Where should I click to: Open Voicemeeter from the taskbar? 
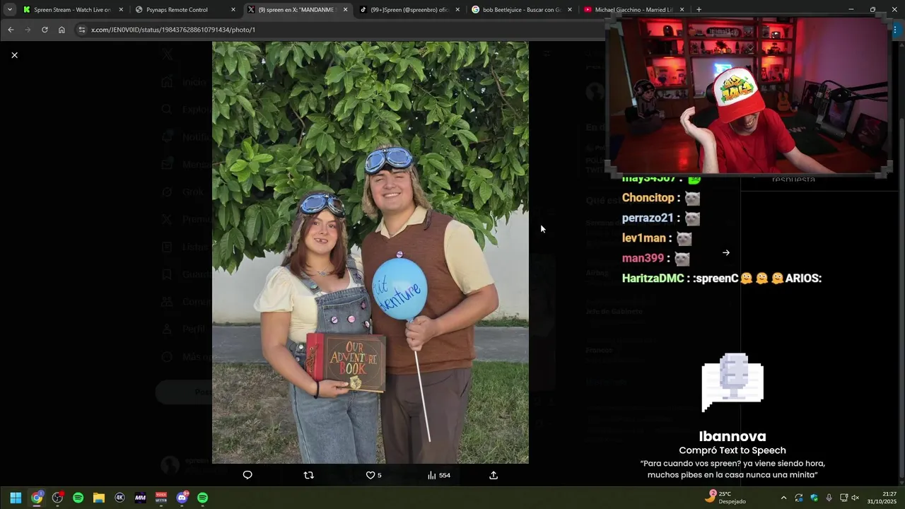click(161, 498)
